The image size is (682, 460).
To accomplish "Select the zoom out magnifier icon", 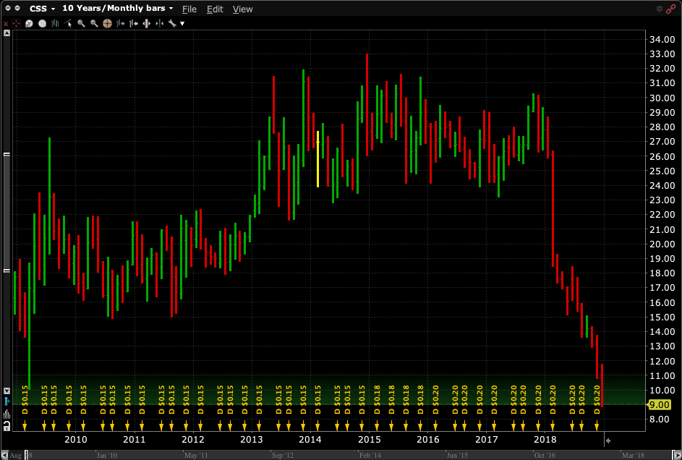I will pos(94,23).
